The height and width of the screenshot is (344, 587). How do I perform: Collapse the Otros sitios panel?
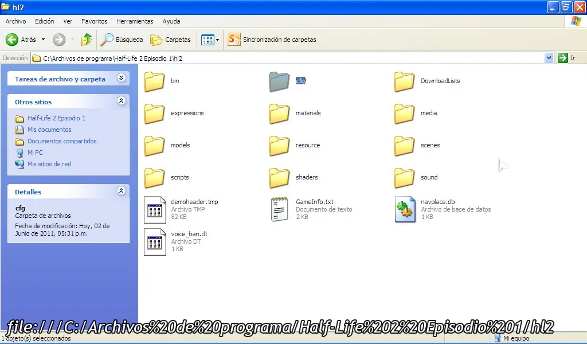click(x=121, y=101)
